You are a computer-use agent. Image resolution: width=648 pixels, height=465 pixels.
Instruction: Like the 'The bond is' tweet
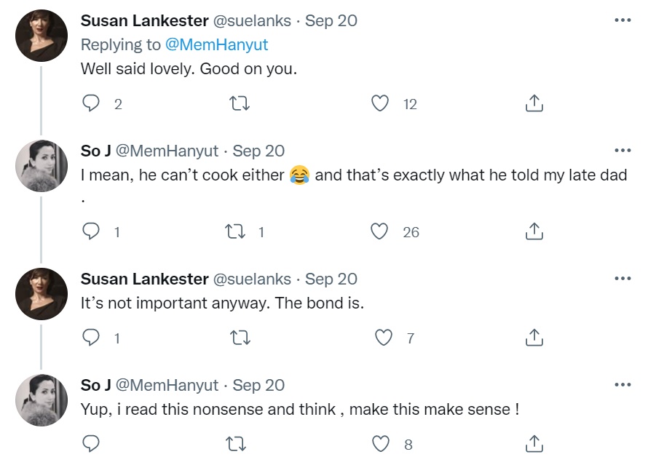click(383, 338)
